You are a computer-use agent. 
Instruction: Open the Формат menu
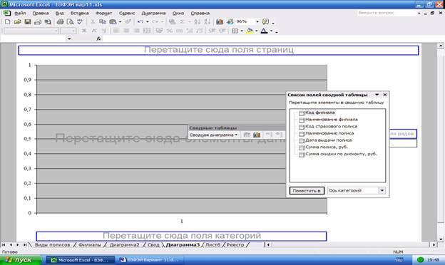[103, 13]
